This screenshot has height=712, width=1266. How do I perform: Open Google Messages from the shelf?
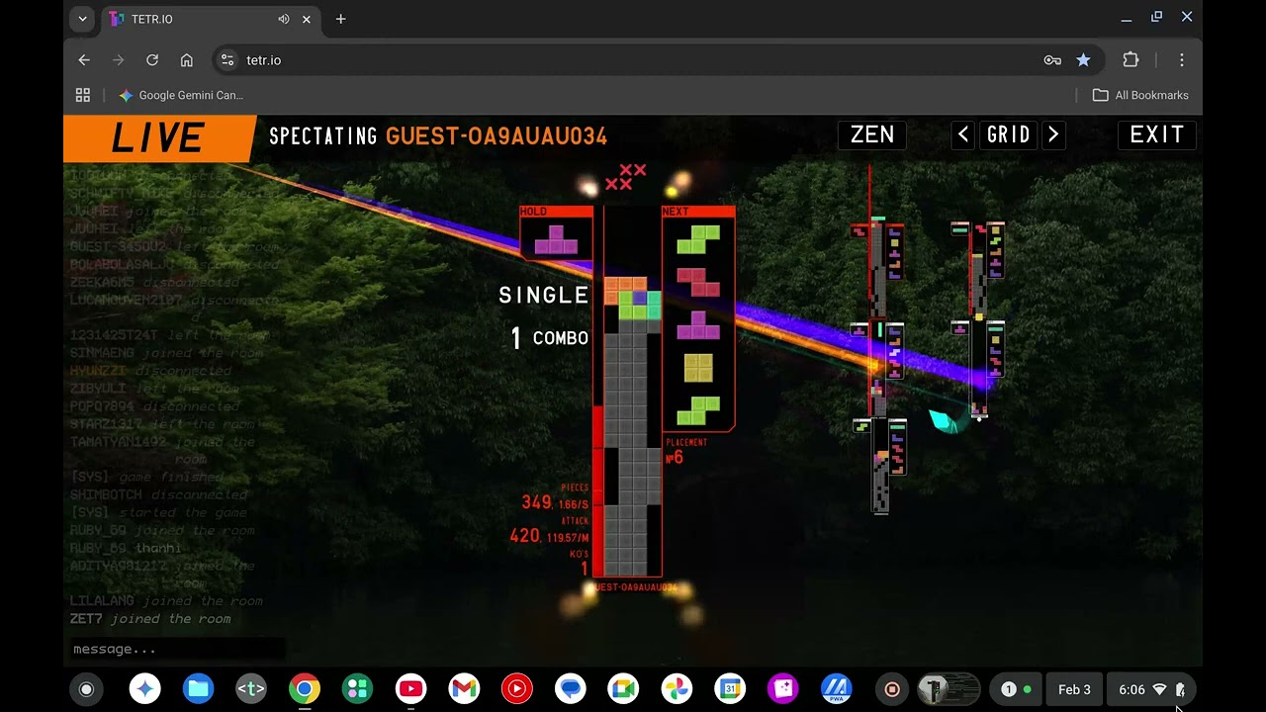point(570,689)
